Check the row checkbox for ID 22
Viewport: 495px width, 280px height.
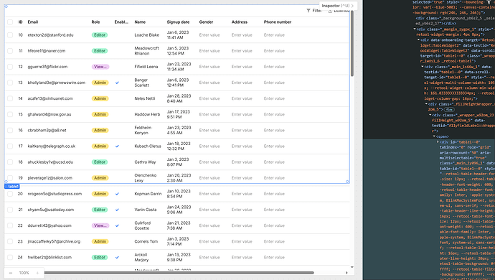10,225
